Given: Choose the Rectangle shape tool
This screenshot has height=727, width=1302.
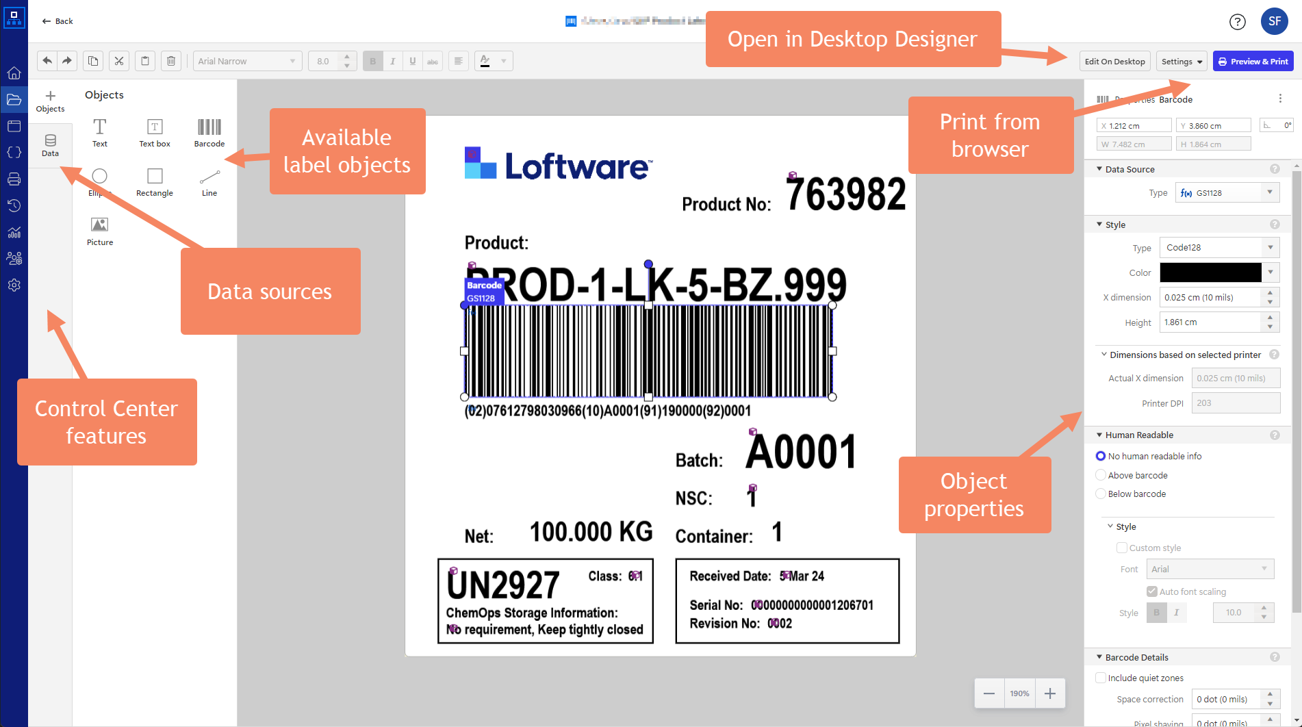Looking at the screenshot, I should [155, 181].
